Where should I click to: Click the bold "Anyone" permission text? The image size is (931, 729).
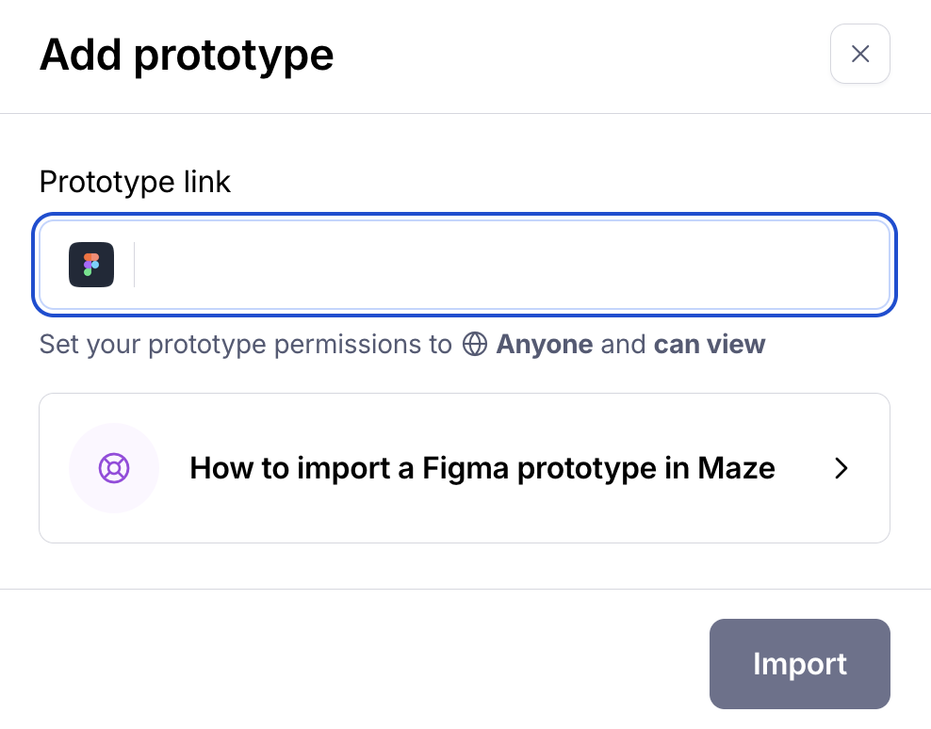[x=545, y=345]
